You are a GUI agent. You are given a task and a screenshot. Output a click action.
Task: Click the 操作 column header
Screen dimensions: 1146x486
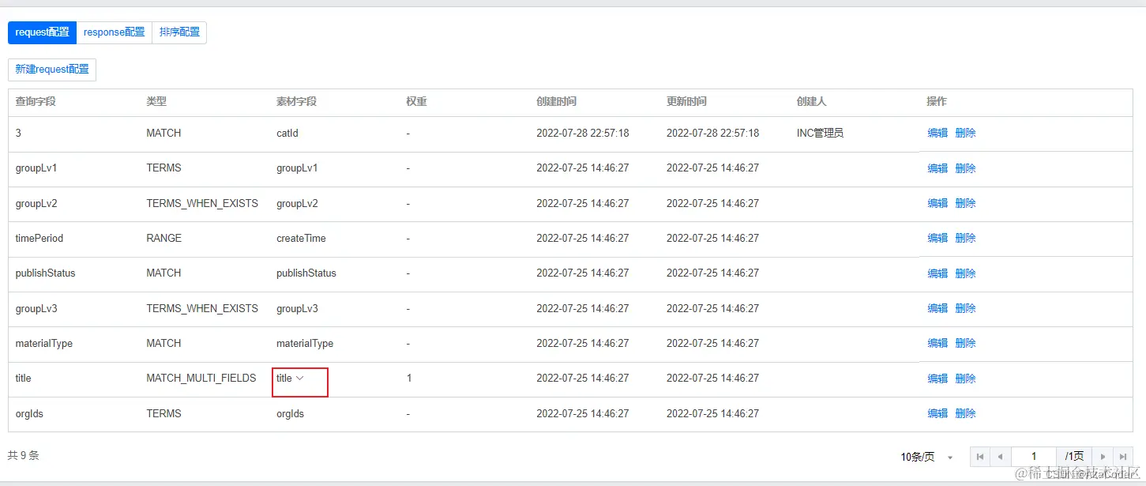(937, 102)
